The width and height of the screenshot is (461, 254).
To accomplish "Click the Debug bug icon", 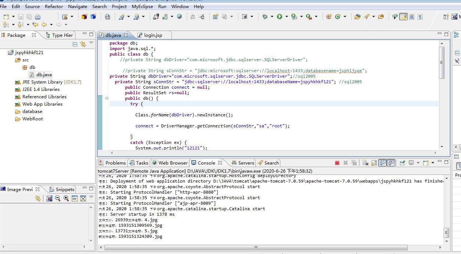I will [265, 17].
